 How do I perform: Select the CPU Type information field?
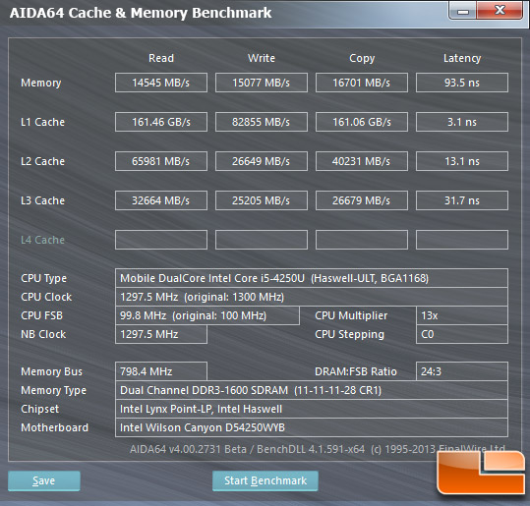312,278
